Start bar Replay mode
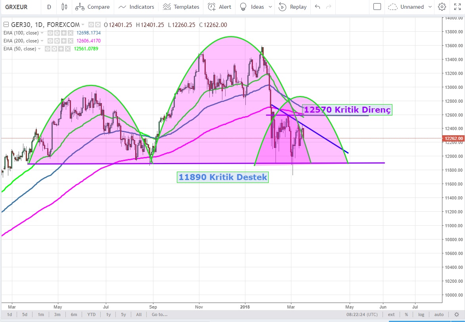 [x=293, y=7]
